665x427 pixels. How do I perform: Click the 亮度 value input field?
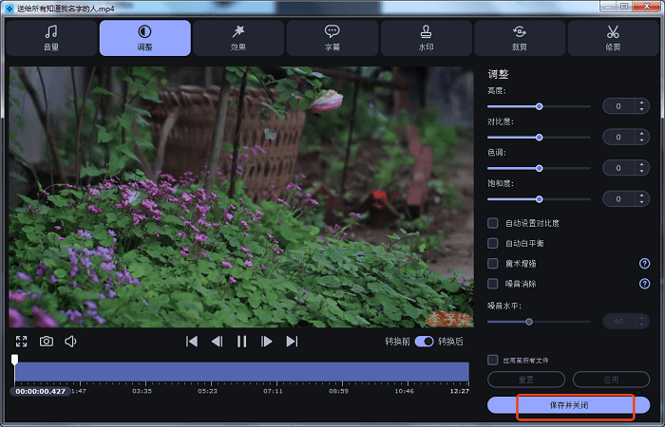(x=618, y=106)
